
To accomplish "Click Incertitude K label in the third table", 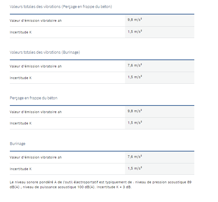I will pos(21,123).
